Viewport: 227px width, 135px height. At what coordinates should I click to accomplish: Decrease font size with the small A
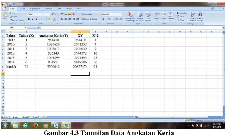click(56, 14)
